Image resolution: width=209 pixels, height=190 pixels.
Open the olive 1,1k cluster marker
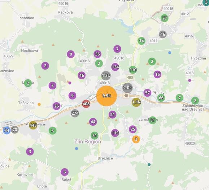pyautogui.click(x=136, y=102)
